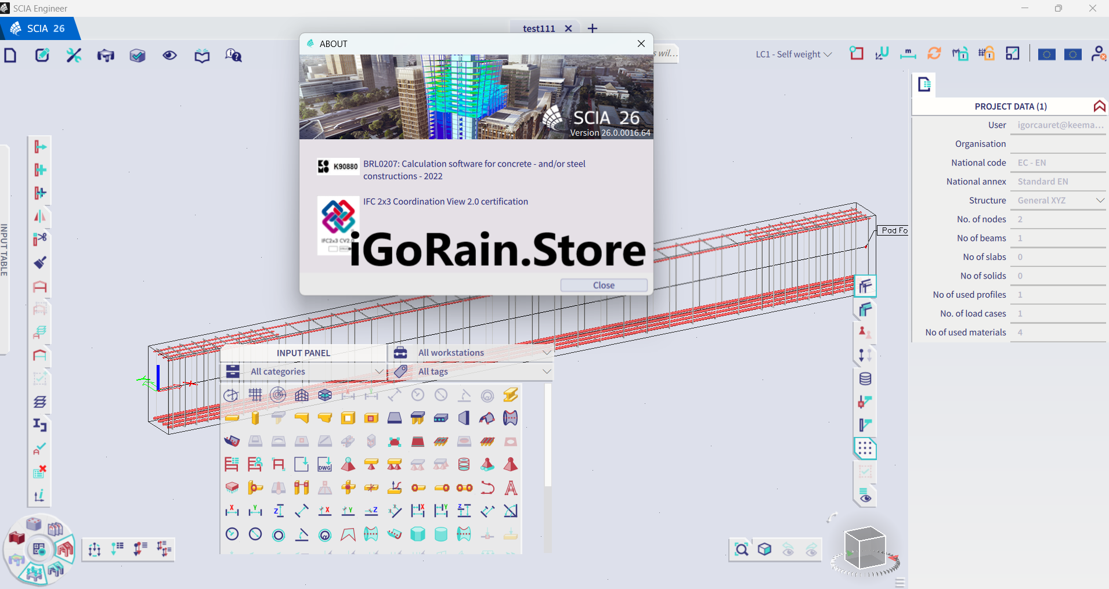Toggle the eye visibility icon in the top toolbar
This screenshot has width=1109, height=589.
pos(169,55)
